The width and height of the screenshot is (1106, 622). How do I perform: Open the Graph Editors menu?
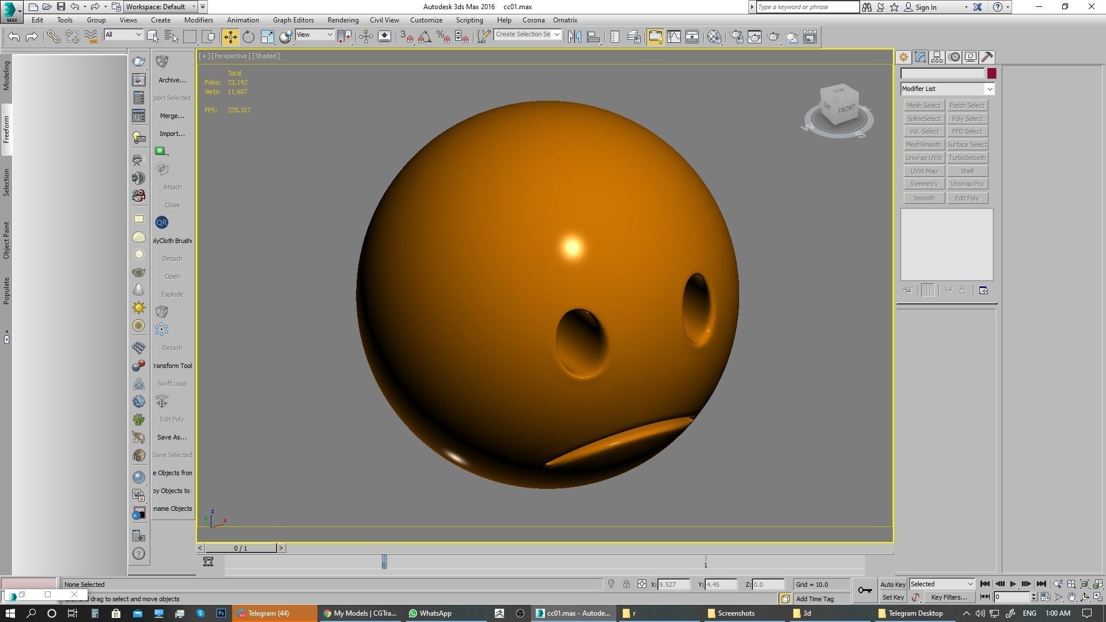293,20
